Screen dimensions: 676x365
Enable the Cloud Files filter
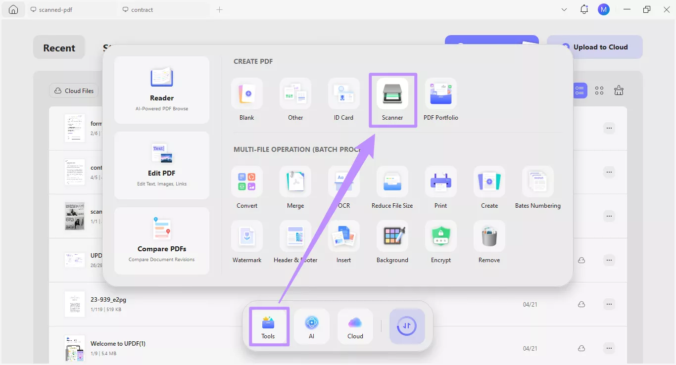pyautogui.click(x=73, y=91)
